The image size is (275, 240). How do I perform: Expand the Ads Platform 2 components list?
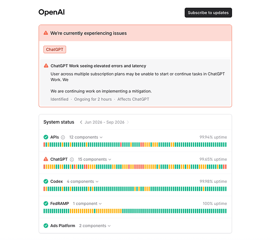pos(95,226)
